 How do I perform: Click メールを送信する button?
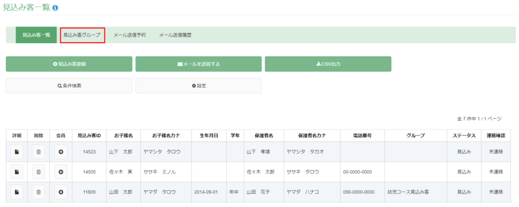199,64
